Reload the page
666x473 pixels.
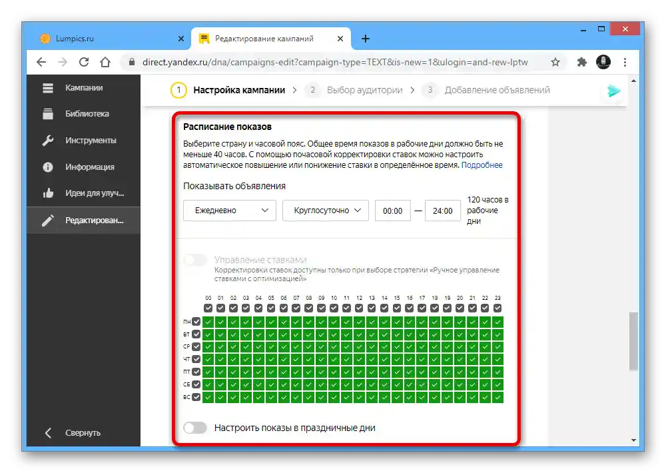84,63
